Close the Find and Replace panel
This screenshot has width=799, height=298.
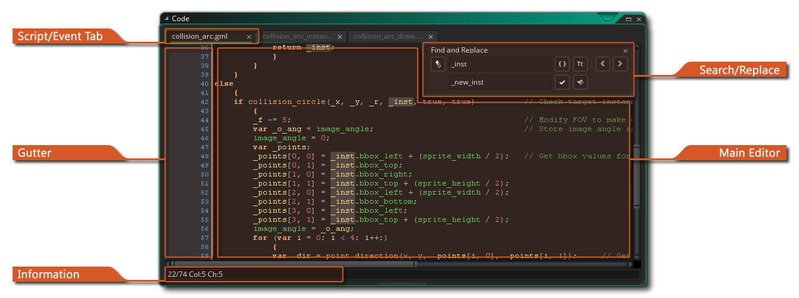click(625, 51)
